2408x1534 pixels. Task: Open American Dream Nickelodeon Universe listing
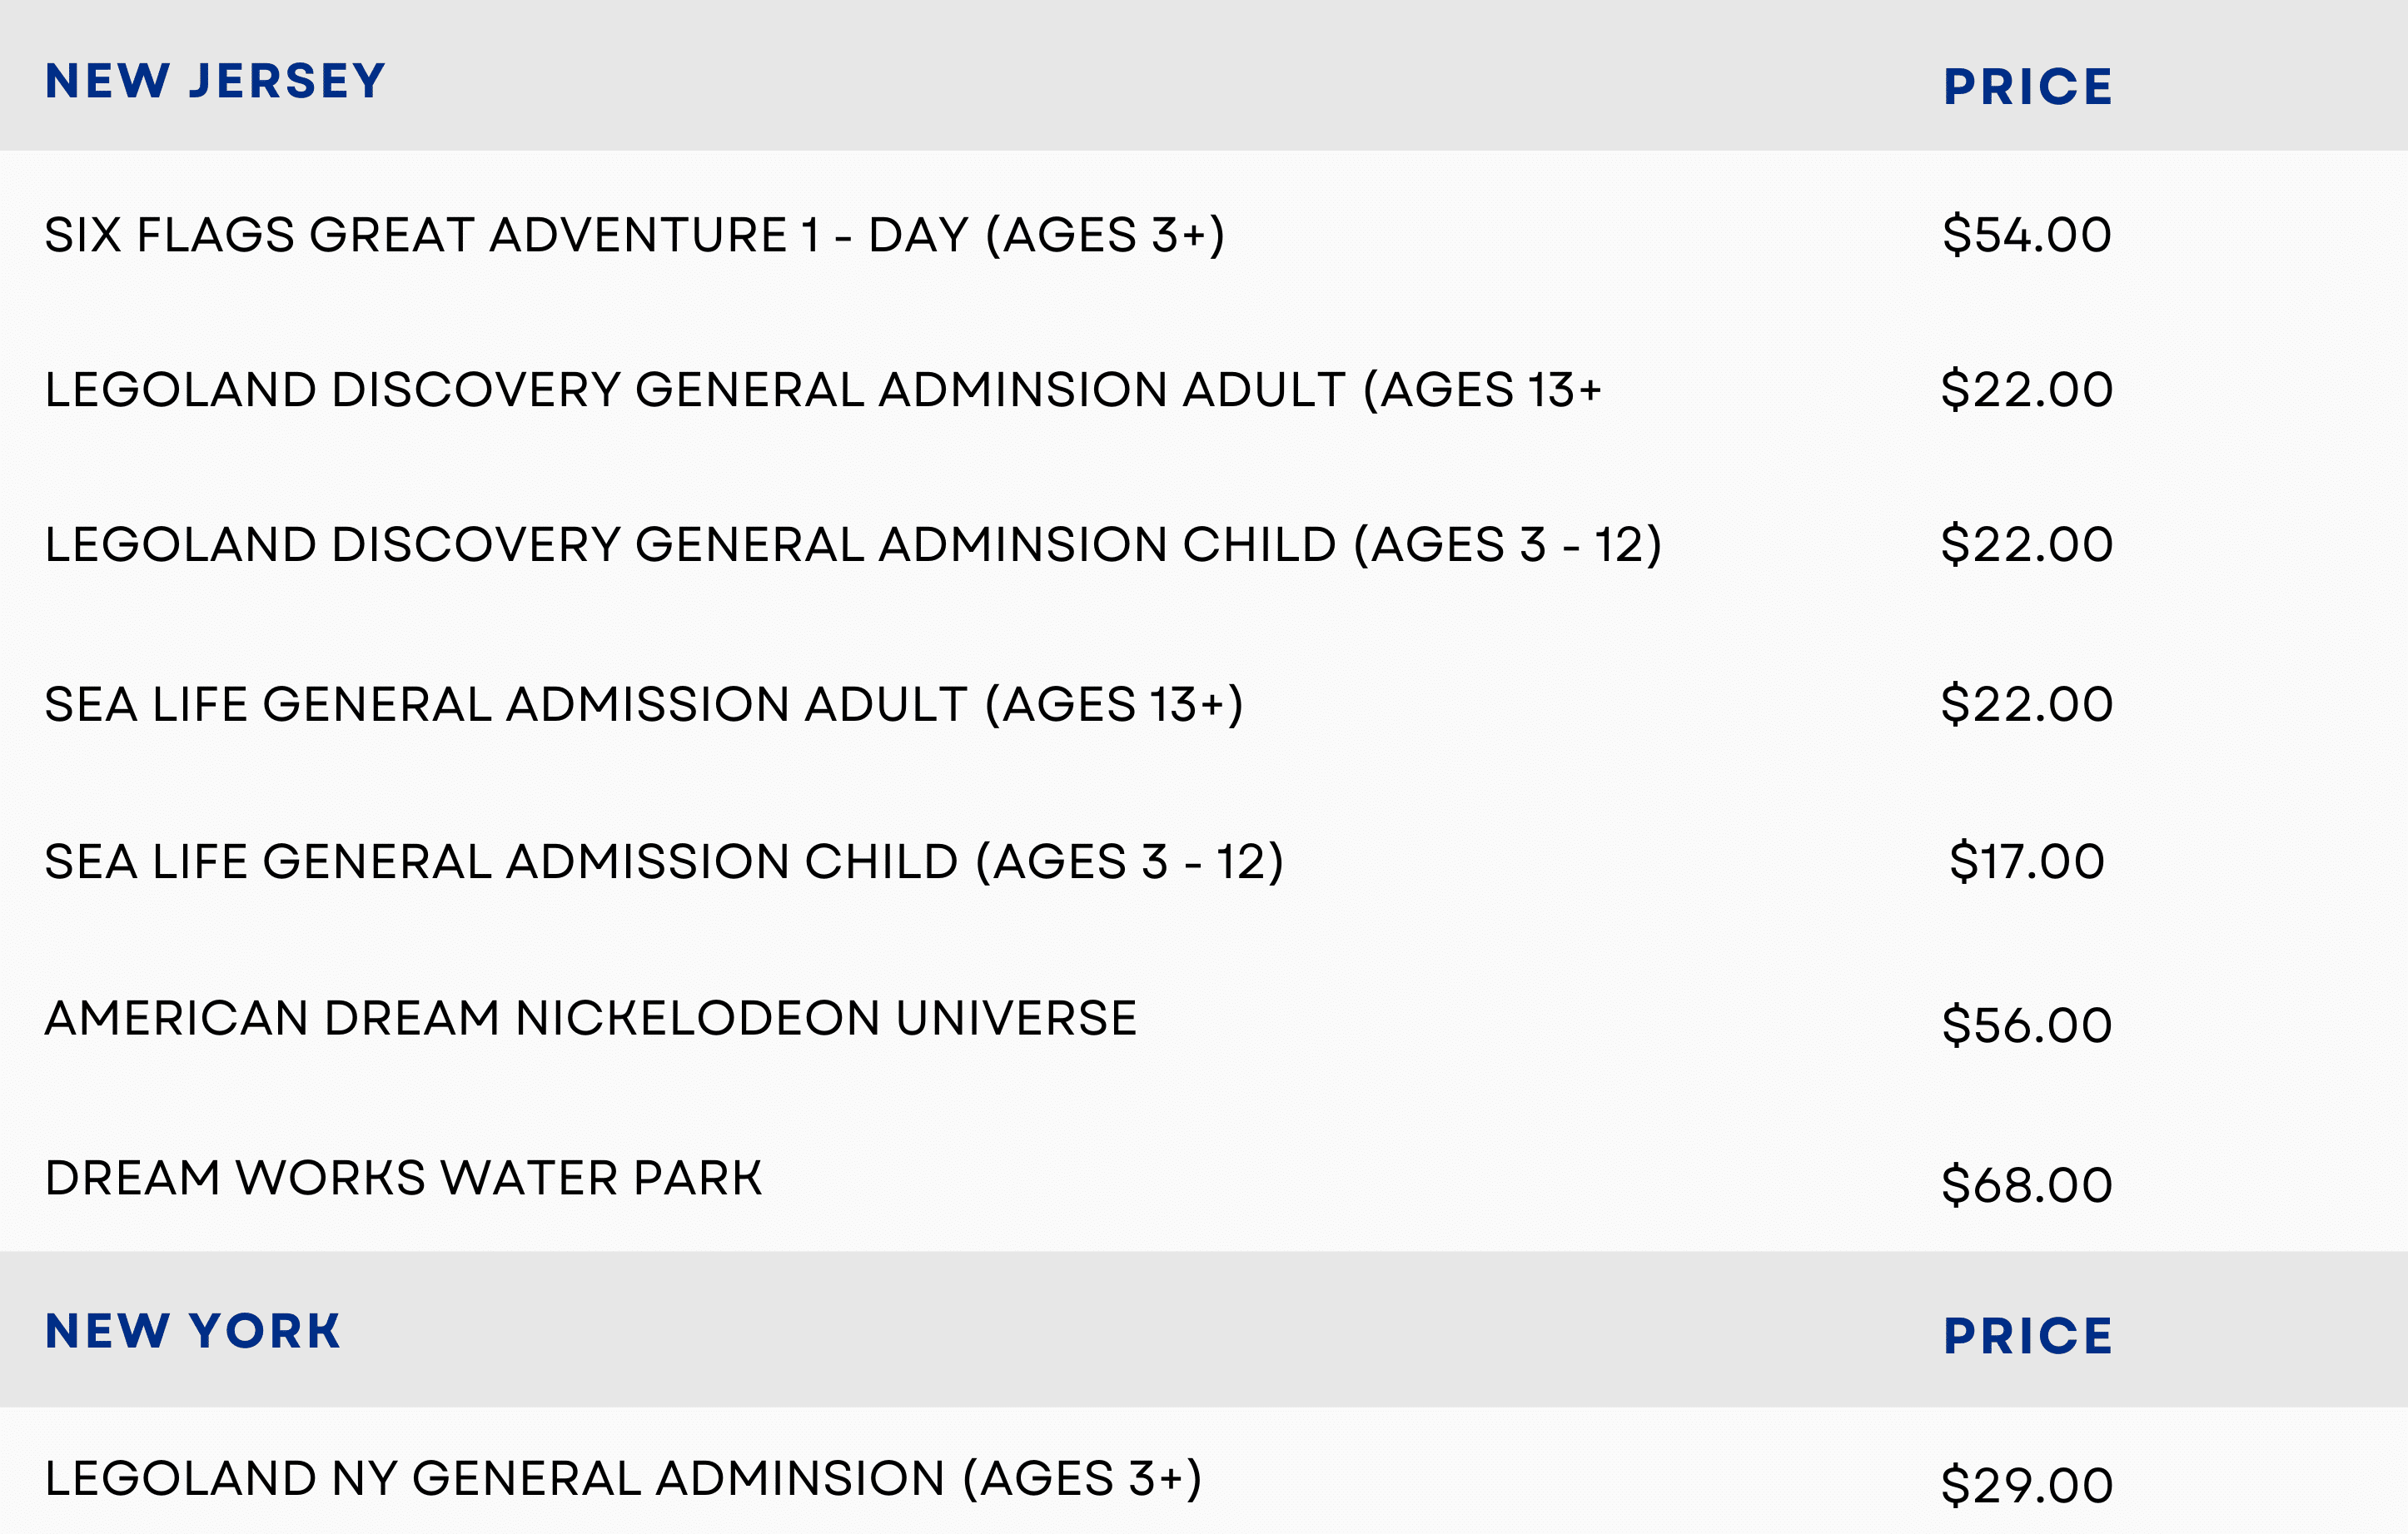[x=590, y=1018]
